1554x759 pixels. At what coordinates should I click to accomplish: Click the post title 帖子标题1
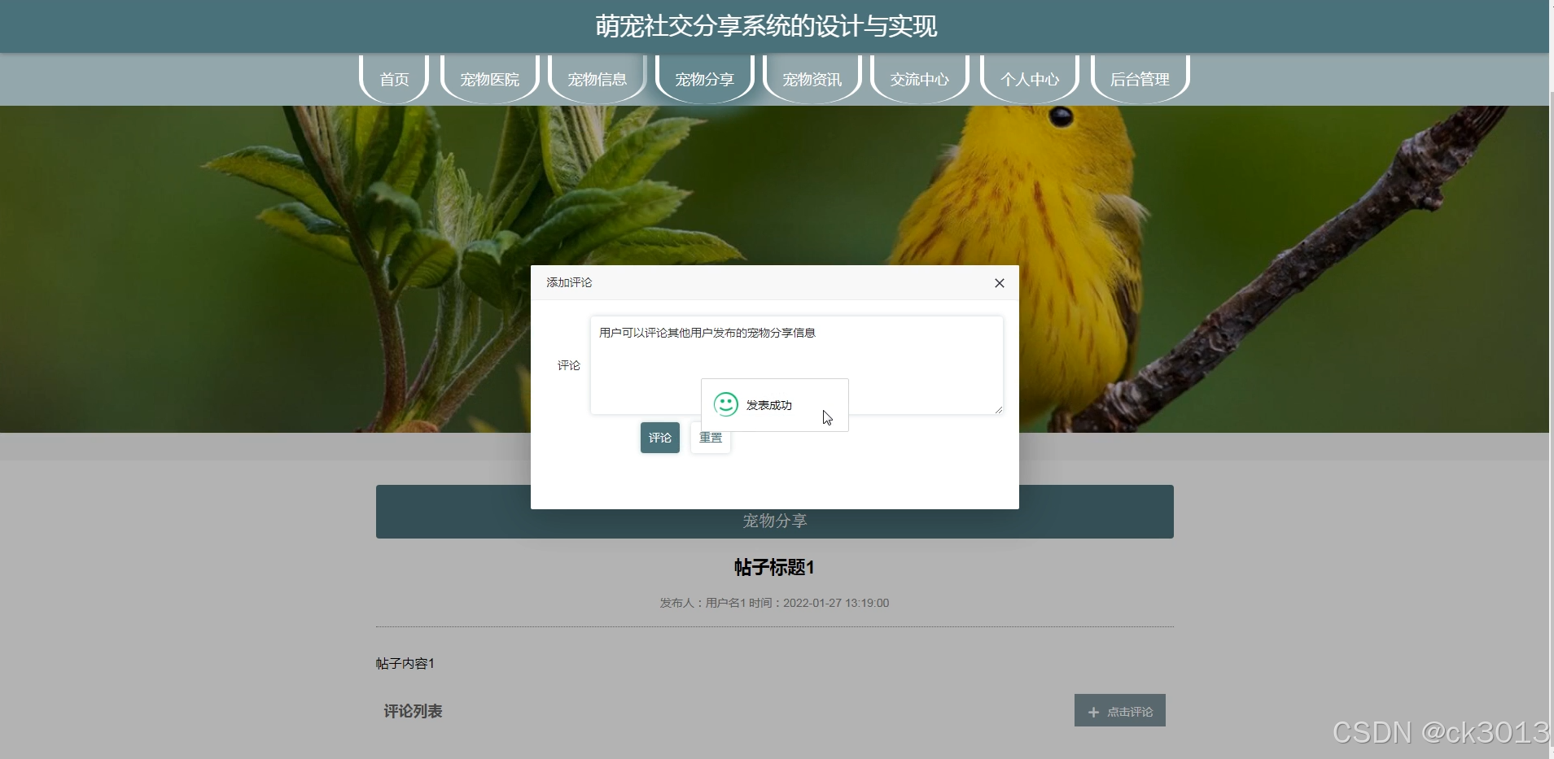coord(773,567)
